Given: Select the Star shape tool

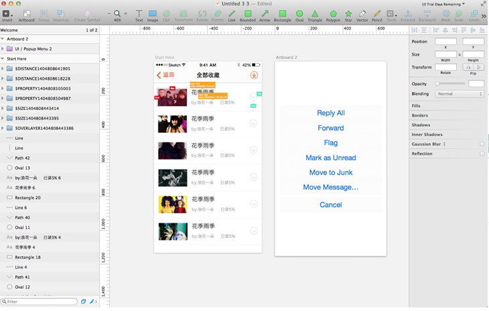Looking at the screenshot, I should (x=348, y=15).
